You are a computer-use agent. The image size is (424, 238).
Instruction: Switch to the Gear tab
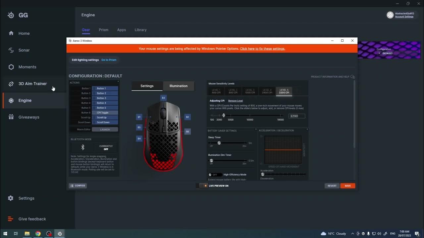coord(86,30)
